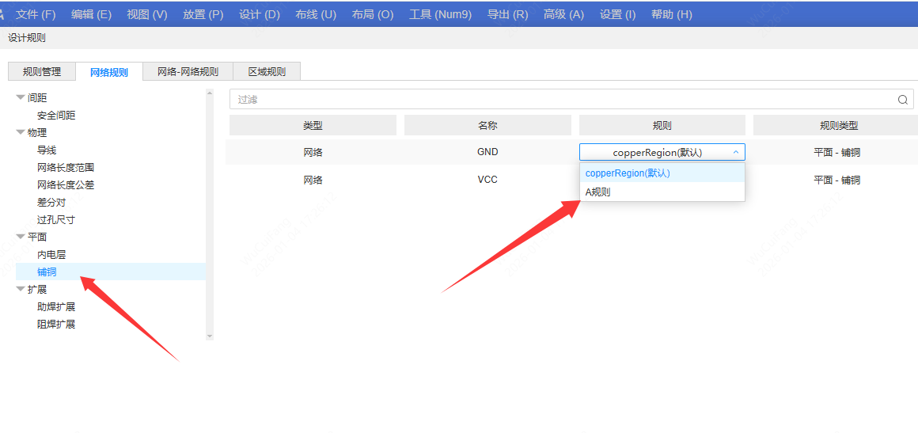Choose copperRegion(默认) option in dropdown
The width and height of the screenshot is (918, 433).
(628, 173)
